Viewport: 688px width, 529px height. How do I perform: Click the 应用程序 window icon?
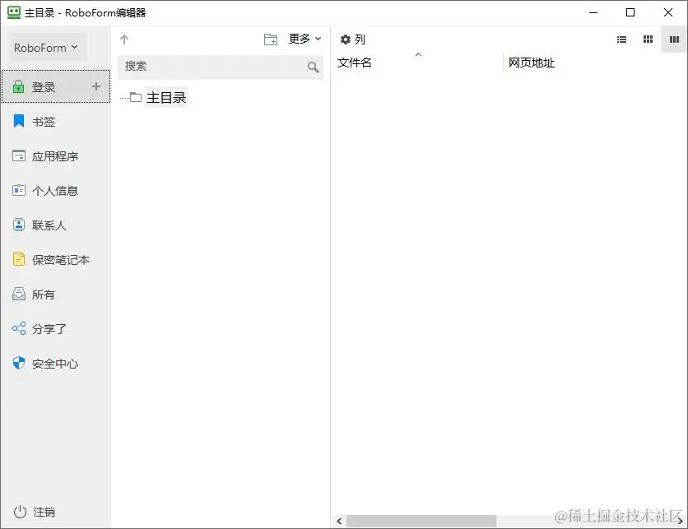click(19, 155)
